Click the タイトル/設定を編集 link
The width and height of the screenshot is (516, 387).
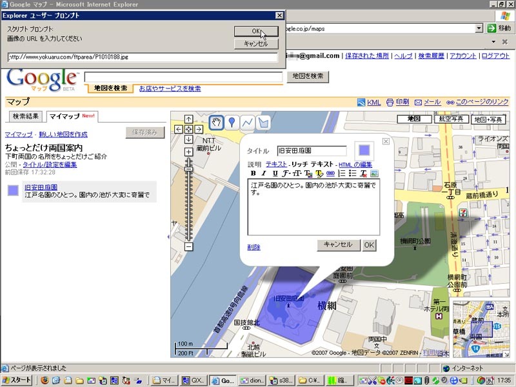tap(50, 164)
